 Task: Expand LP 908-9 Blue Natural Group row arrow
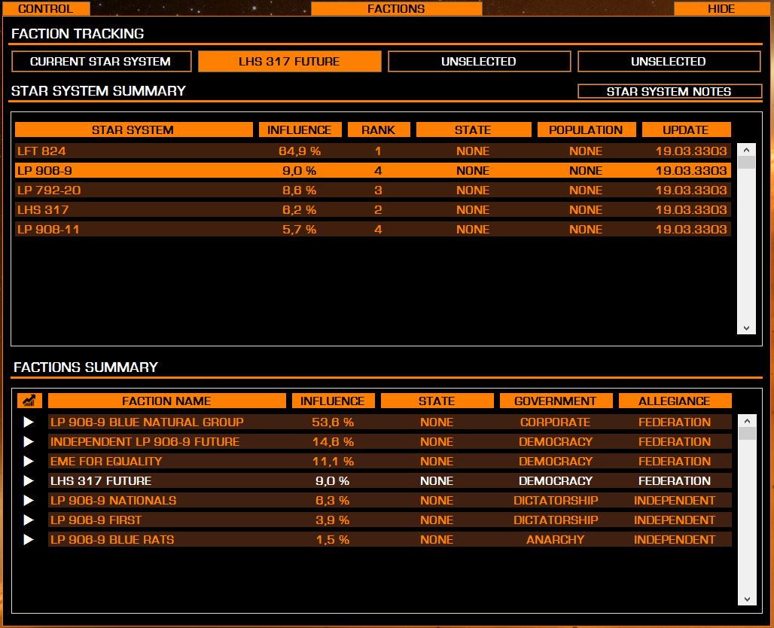click(29, 422)
